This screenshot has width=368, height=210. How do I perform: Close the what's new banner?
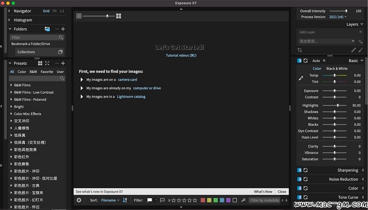pos(282,192)
